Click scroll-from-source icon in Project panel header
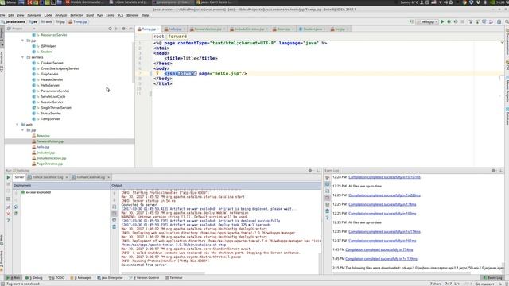 click(110, 29)
